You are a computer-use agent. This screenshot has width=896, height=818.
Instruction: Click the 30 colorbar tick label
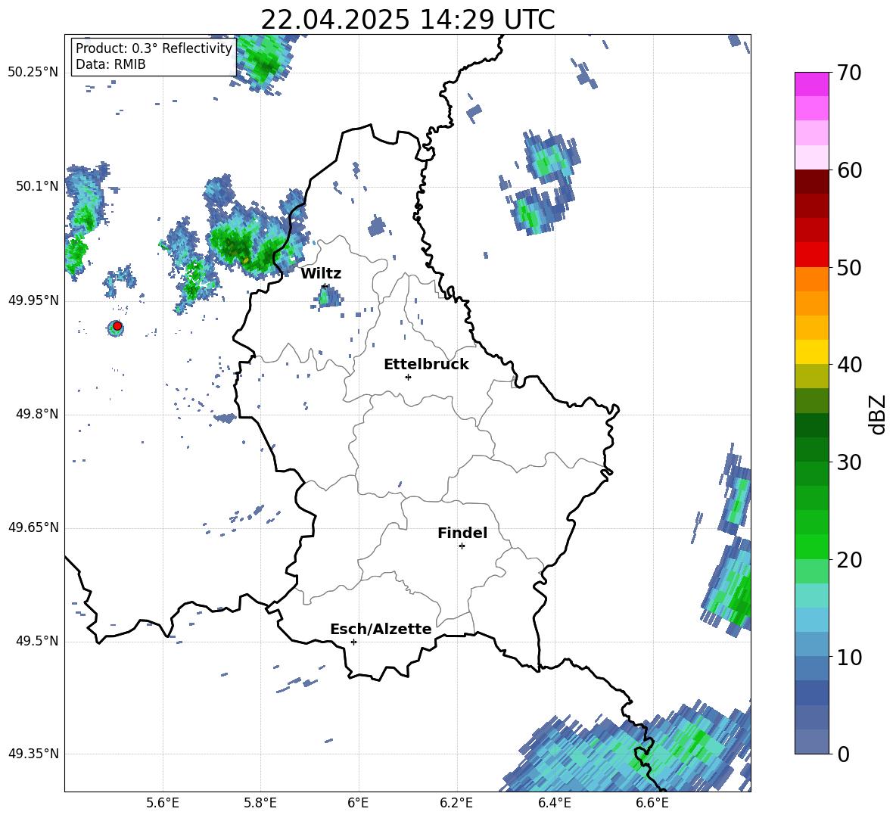pyautogui.click(x=849, y=462)
